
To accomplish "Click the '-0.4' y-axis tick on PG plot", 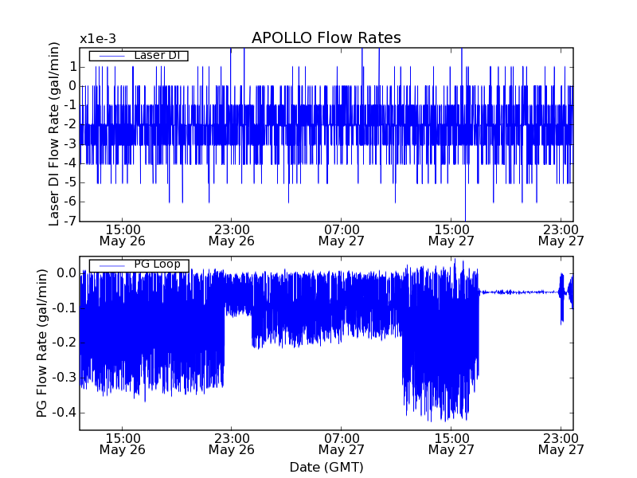I will (x=65, y=412).
